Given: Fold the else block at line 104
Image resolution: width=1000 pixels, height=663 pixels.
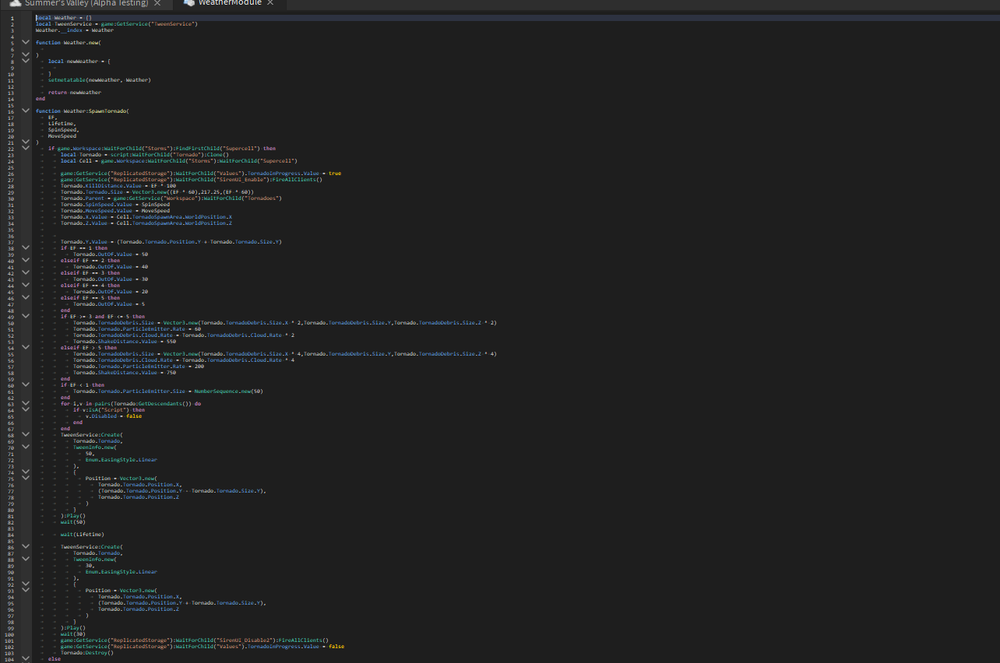Looking at the screenshot, I should tap(26, 659).
